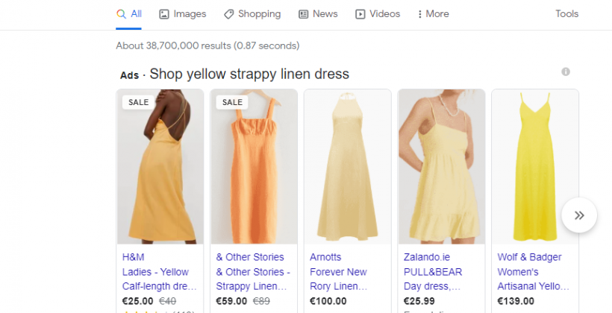This screenshot has height=313, width=612.
Task: Open the Strappy Linen dress title link
Action: point(253,279)
